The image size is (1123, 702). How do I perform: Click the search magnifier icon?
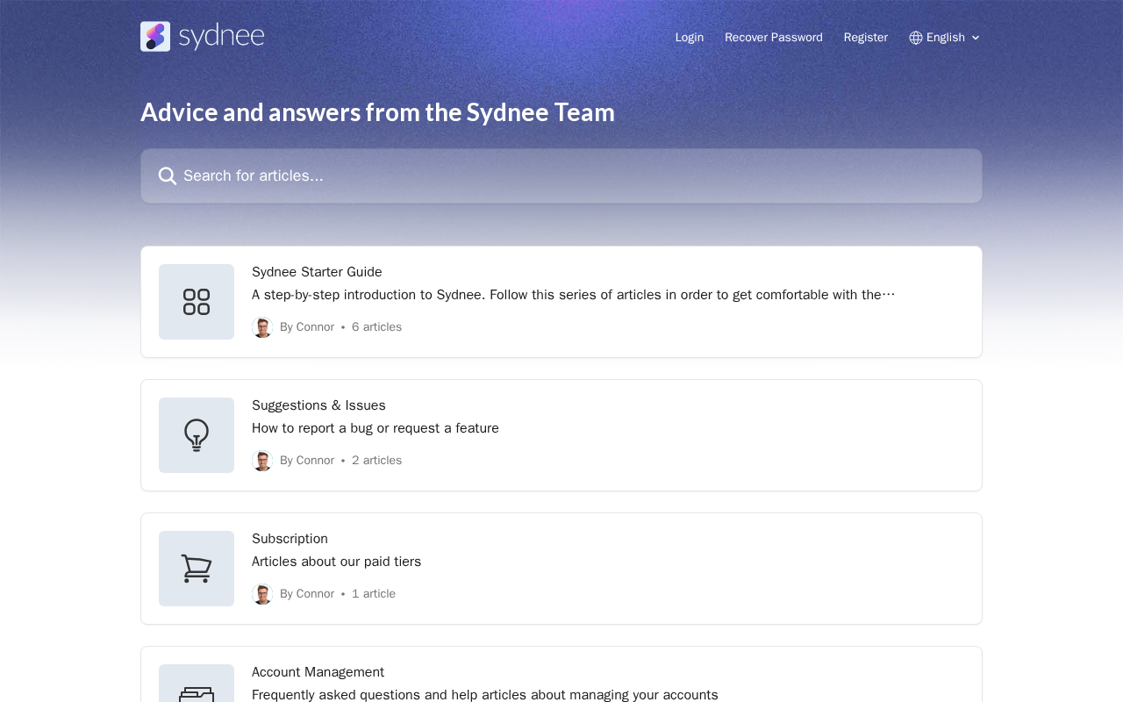click(x=168, y=176)
